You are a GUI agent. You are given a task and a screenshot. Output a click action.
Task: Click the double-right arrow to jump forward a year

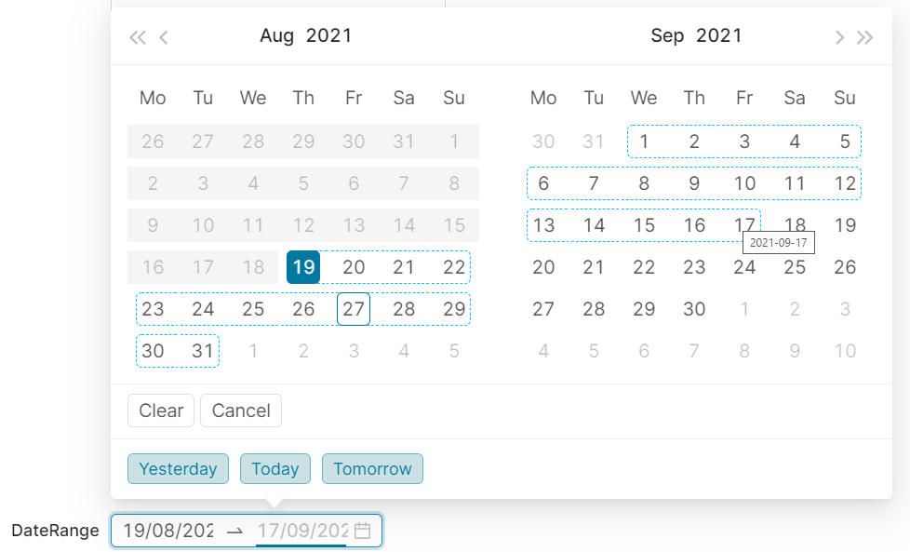864,37
